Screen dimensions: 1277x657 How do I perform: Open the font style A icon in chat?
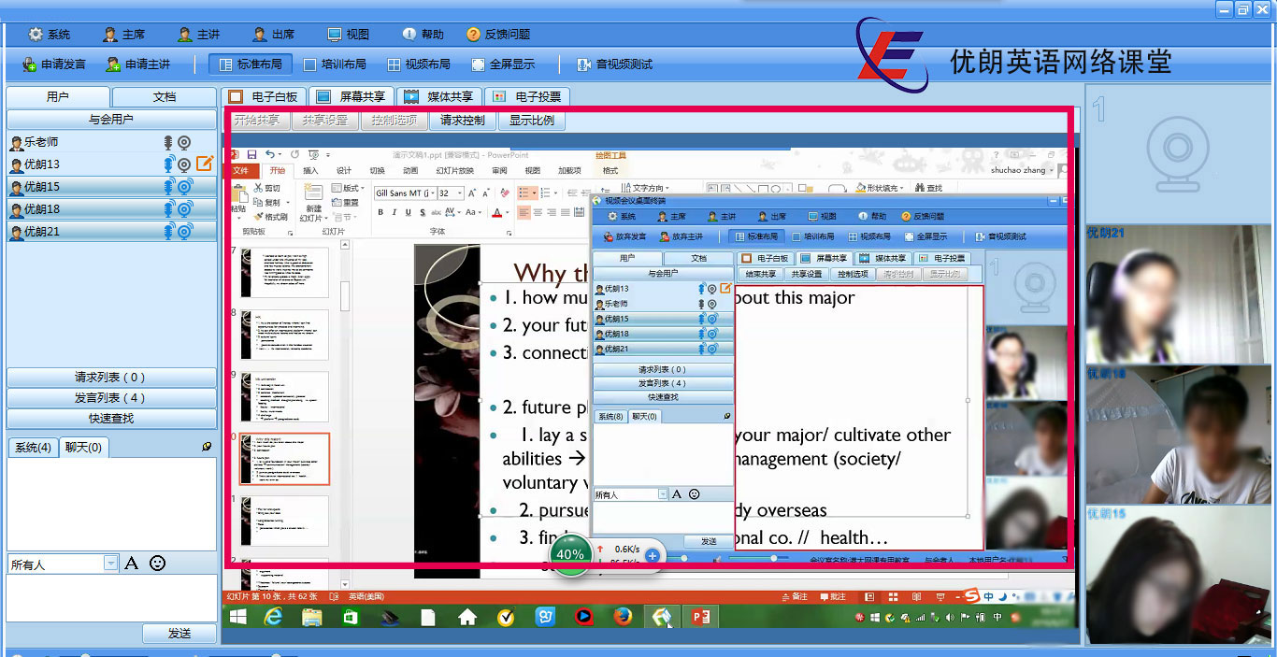(132, 563)
